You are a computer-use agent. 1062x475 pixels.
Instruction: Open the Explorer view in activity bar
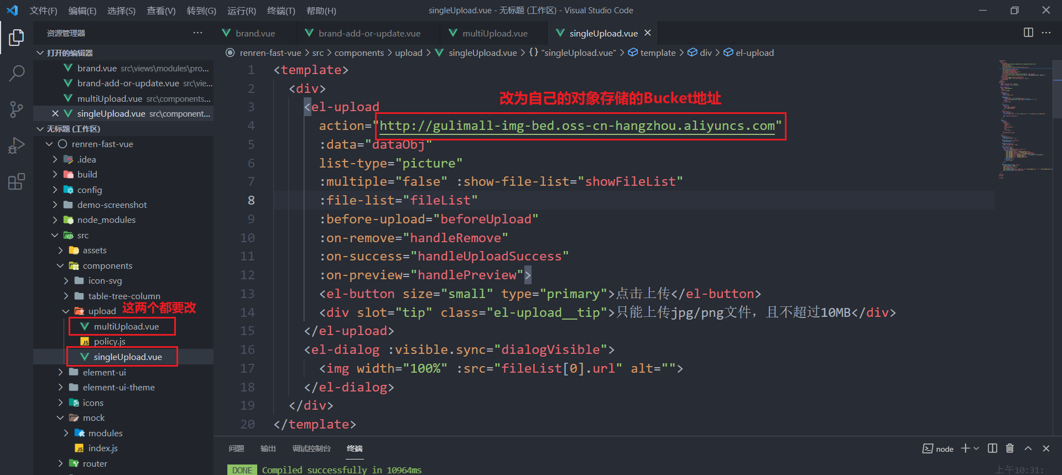17,38
